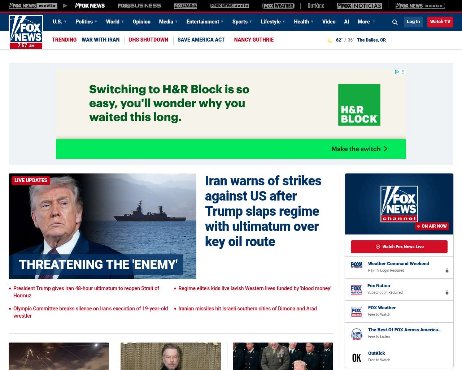Open trending topic DHS Shutdown

tap(148, 40)
